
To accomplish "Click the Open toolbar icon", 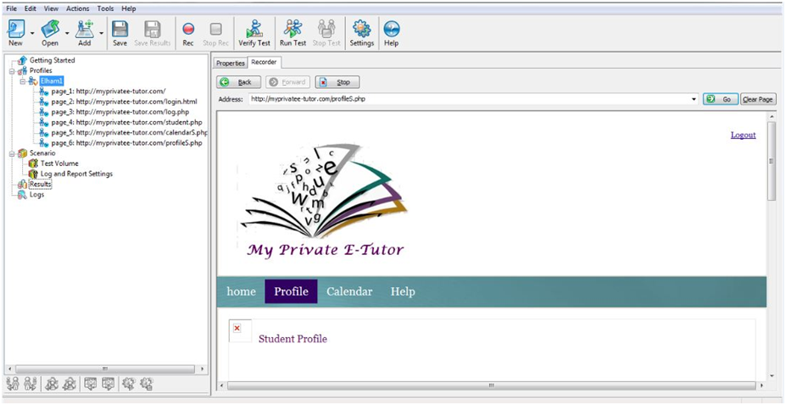I will click(50, 30).
